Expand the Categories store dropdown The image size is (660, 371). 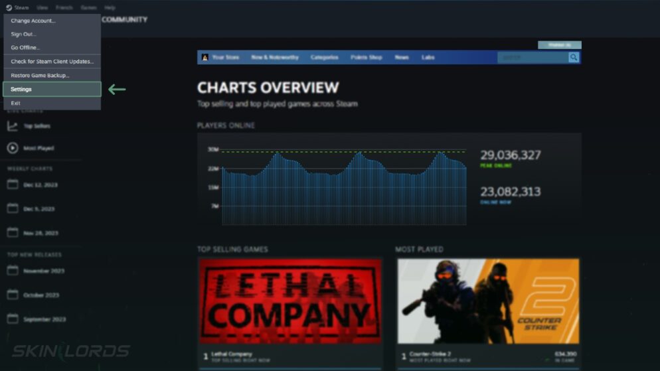(324, 58)
